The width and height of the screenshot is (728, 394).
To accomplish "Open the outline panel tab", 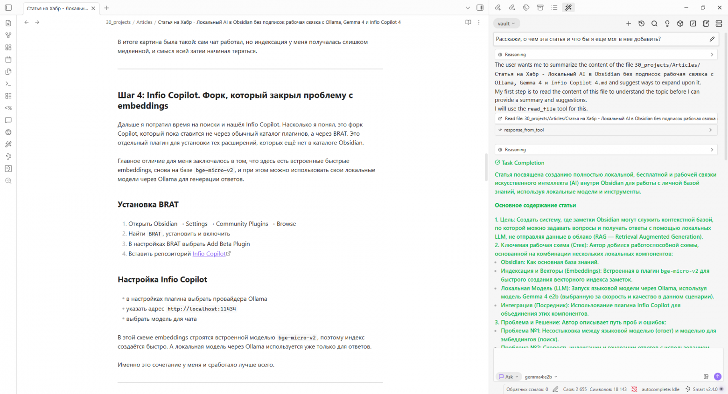I will (554, 7).
